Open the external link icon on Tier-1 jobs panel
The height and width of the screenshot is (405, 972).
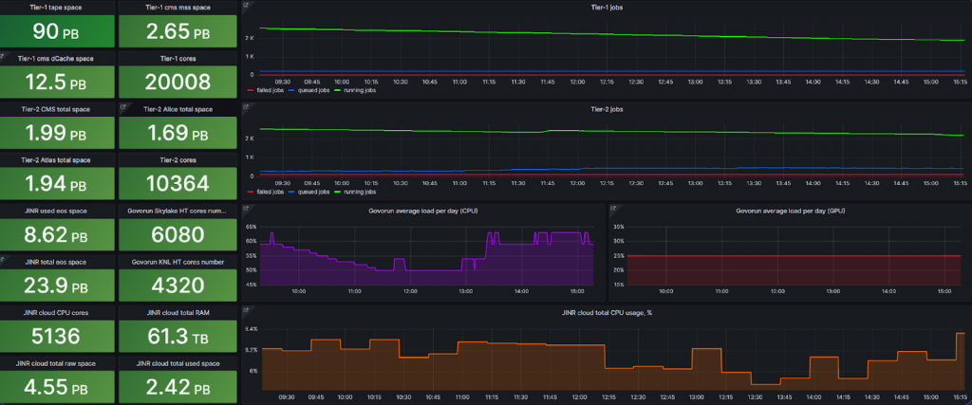(246, 6)
